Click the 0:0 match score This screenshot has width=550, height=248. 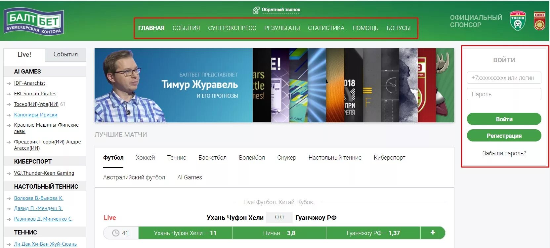point(279,217)
